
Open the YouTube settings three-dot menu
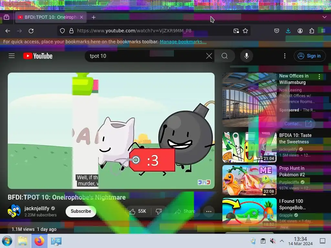click(284, 56)
